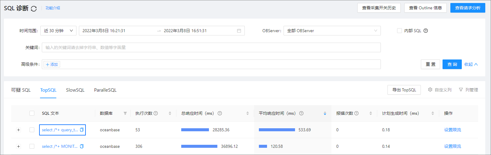The width and height of the screenshot is (491, 155).
Task: Click the 28285.36 total response time bar
Action: (x=195, y=130)
